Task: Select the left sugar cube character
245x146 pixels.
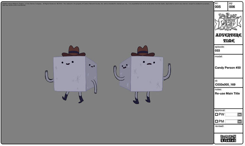Action: (71, 74)
